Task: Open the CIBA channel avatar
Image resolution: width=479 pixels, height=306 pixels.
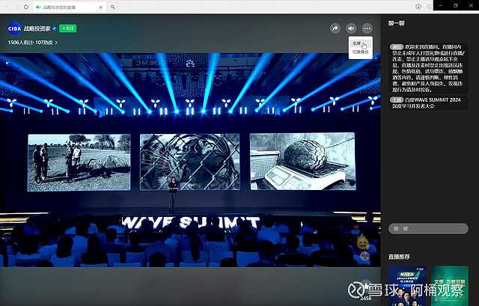Action: [x=14, y=28]
